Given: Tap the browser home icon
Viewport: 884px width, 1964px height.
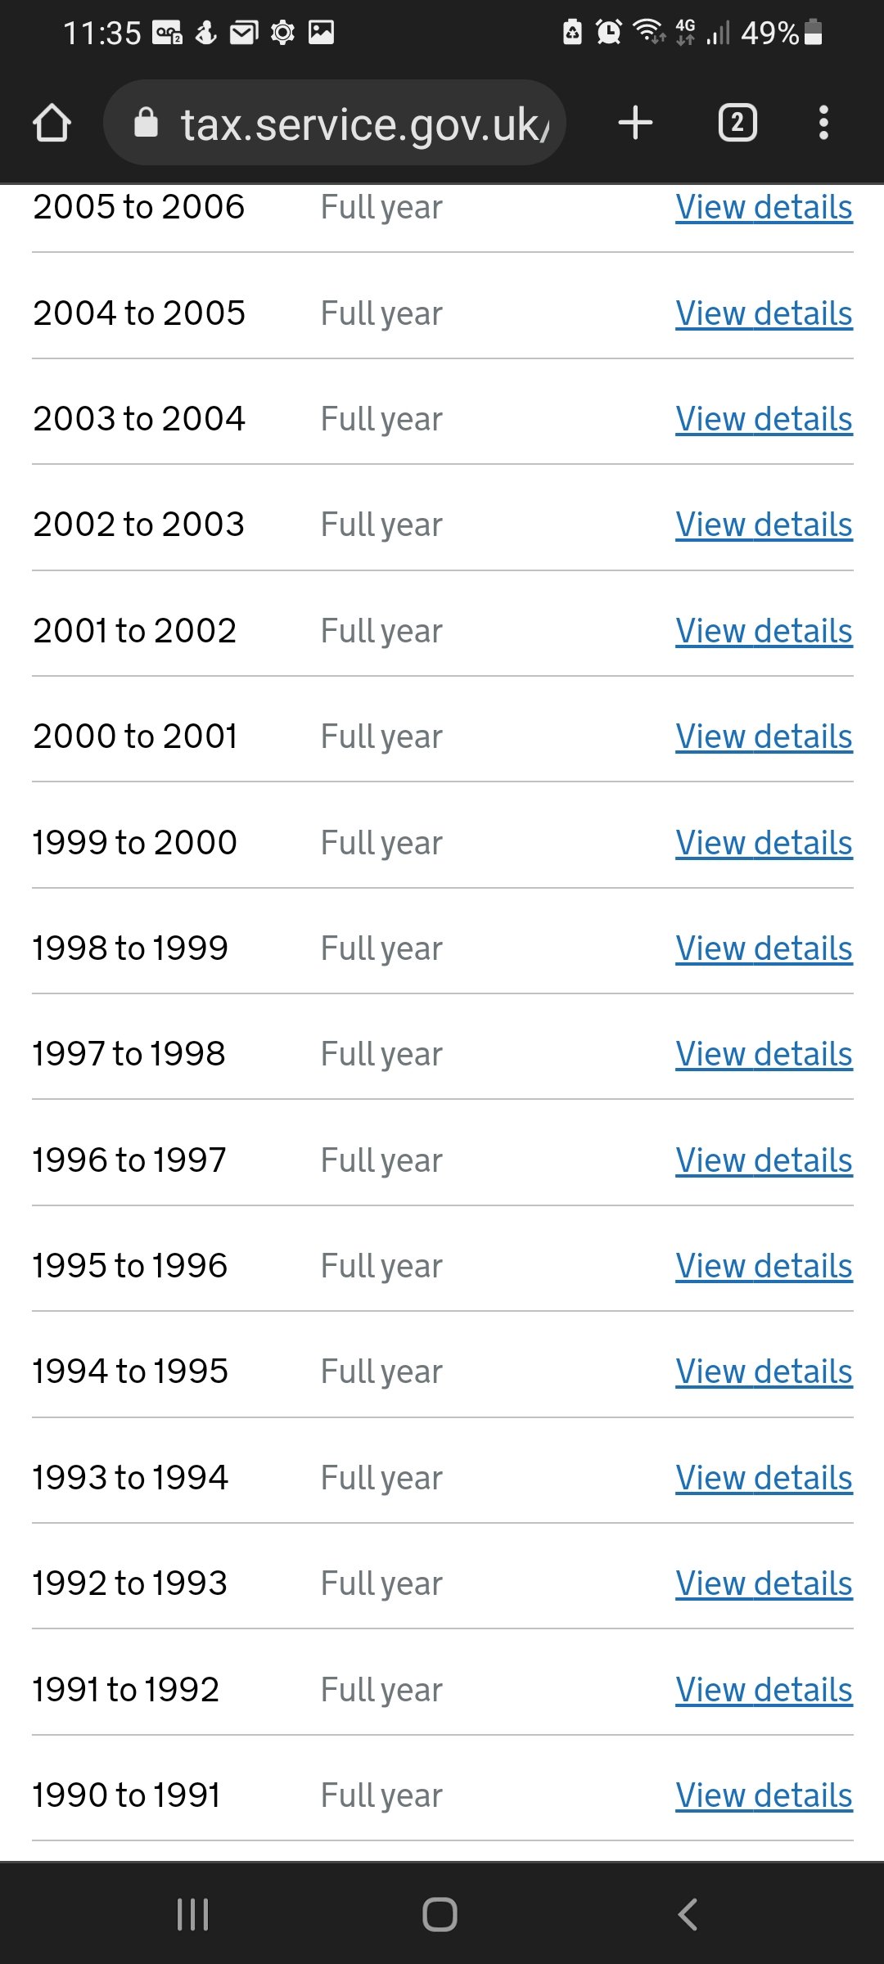Looking at the screenshot, I should (x=52, y=124).
